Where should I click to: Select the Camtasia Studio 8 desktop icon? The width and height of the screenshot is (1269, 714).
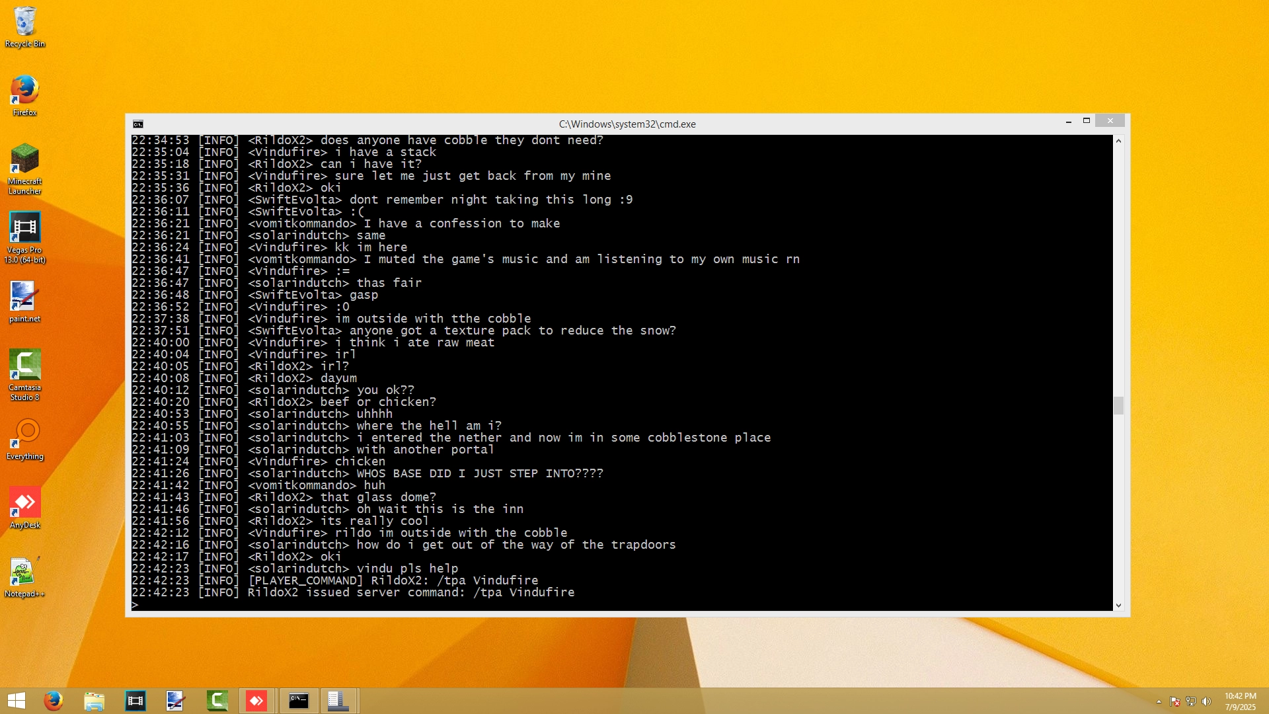pos(25,376)
